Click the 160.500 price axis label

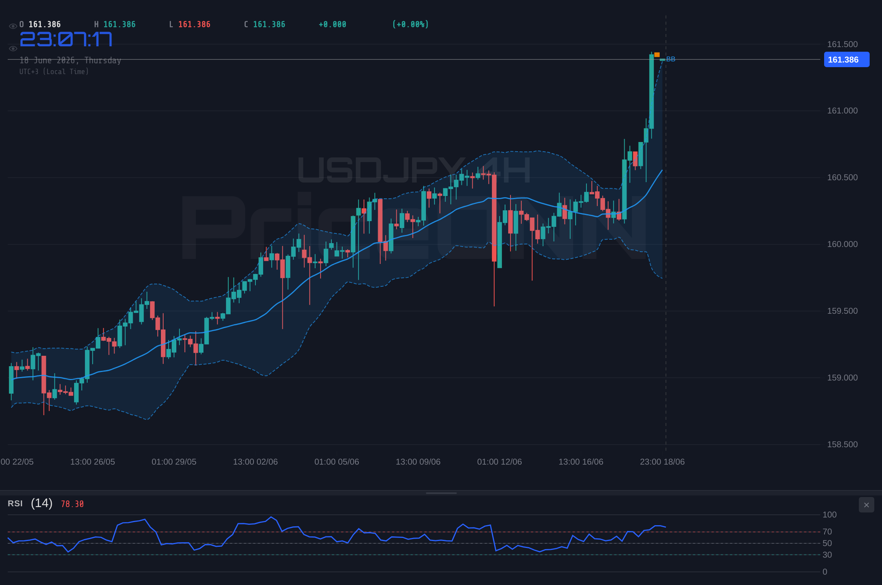[842, 178]
